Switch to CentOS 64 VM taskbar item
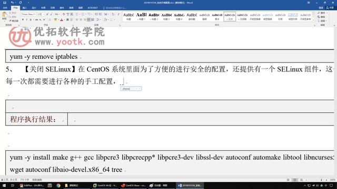 pyautogui.click(x=105, y=185)
